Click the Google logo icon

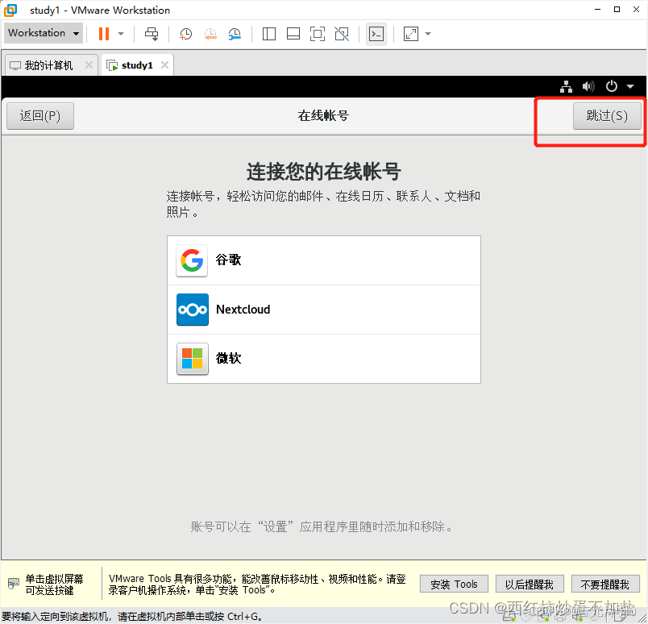192,260
